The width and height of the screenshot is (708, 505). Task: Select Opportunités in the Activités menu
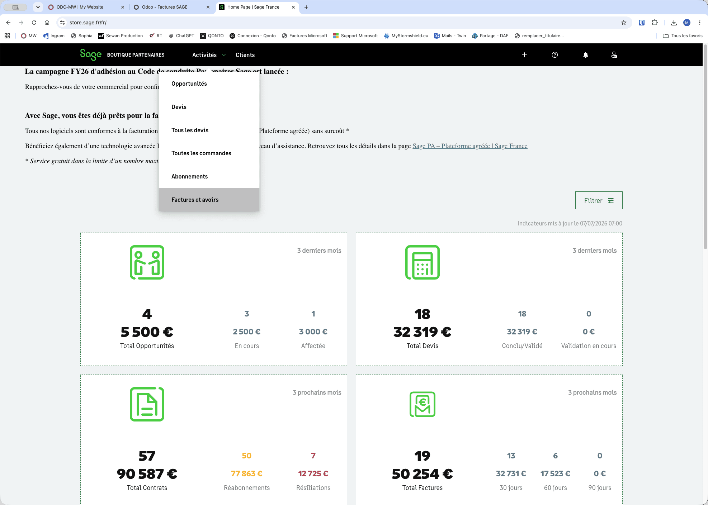pos(209,84)
